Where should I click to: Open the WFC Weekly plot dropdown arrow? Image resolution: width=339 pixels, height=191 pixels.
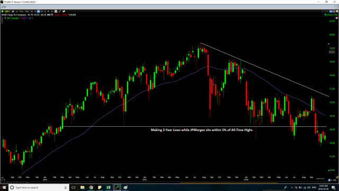20,18
